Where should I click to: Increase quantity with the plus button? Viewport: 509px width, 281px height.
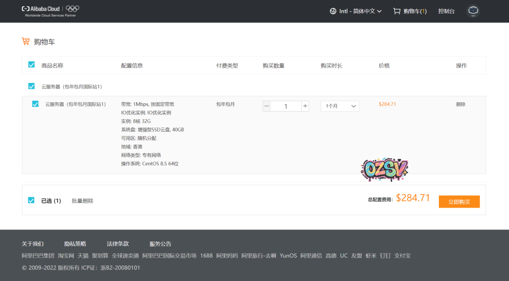tap(305, 106)
